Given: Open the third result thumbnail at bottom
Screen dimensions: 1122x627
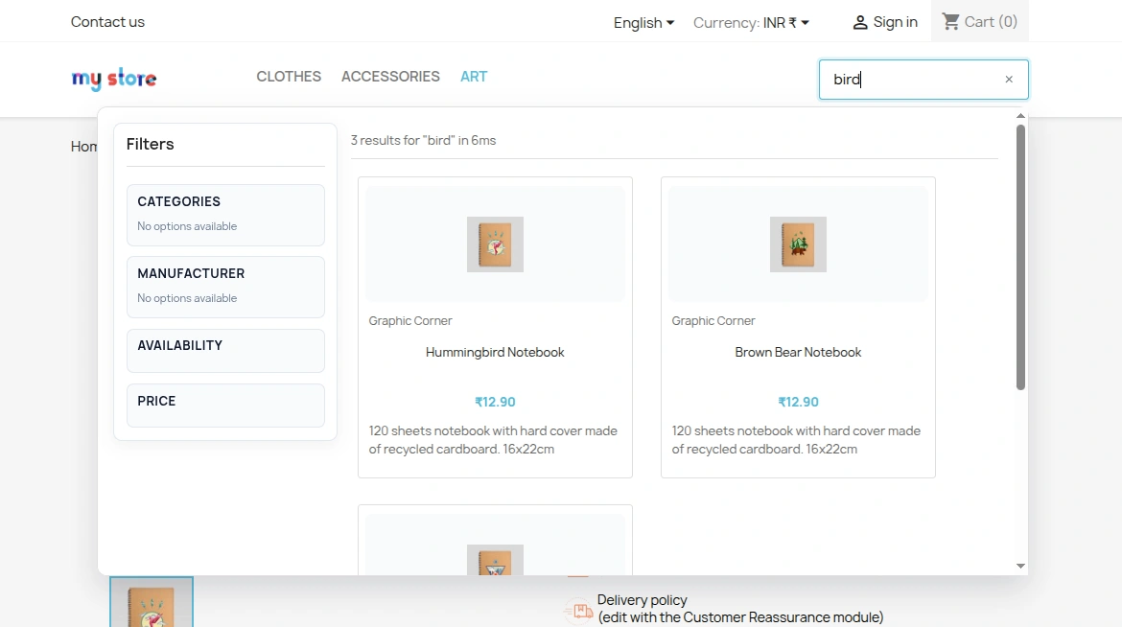Looking at the screenshot, I should tap(495, 560).
